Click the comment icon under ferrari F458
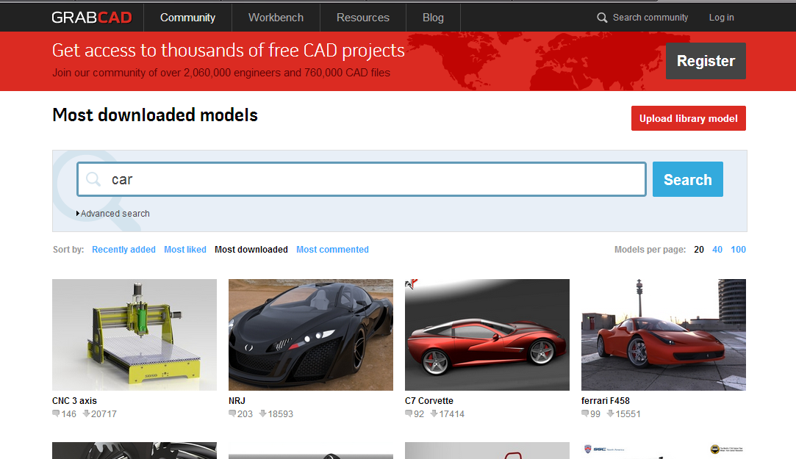This screenshot has width=796, height=459. (585, 413)
